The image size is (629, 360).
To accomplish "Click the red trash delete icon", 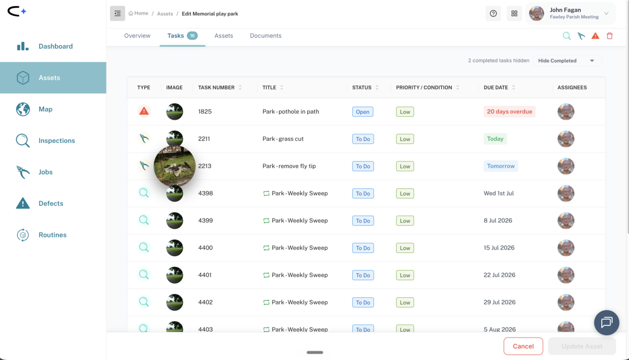I will pyautogui.click(x=610, y=36).
